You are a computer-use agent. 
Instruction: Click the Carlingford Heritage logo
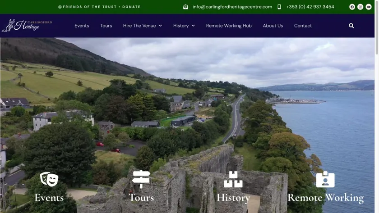tap(27, 25)
